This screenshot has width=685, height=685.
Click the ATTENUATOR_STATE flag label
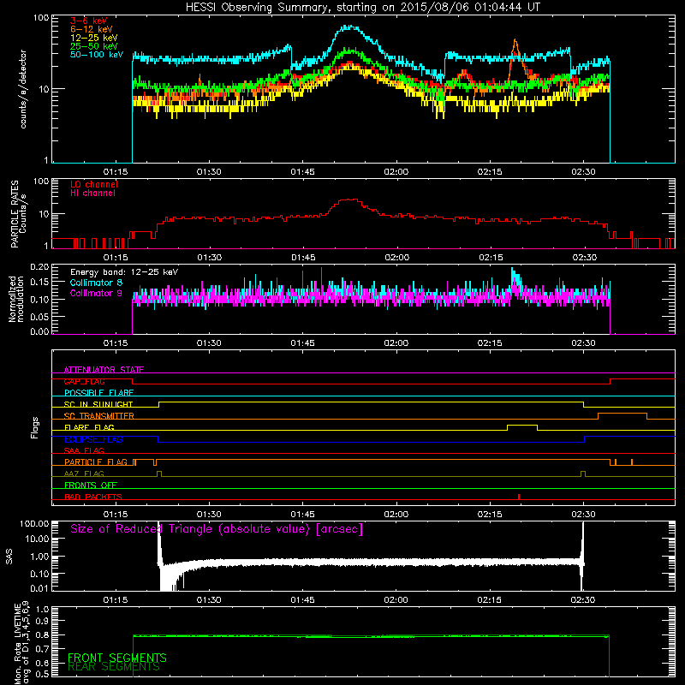tap(104, 370)
